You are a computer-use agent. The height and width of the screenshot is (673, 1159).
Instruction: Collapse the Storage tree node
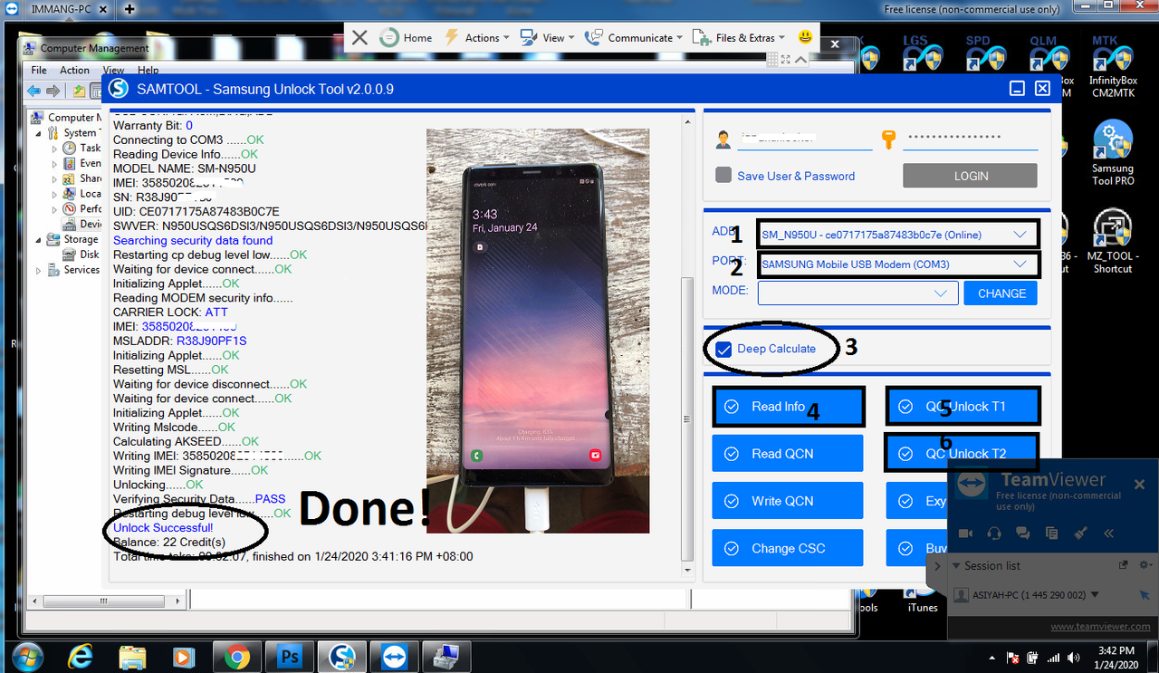[39, 239]
